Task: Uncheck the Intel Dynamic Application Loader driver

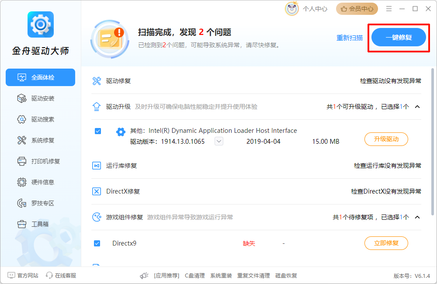Action: tap(97, 131)
